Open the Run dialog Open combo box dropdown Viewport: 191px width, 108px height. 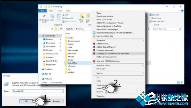click(x=62, y=91)
